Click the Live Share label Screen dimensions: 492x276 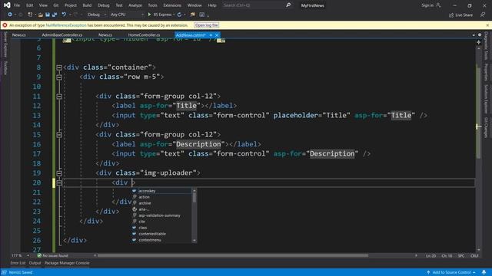coord(464,15)
